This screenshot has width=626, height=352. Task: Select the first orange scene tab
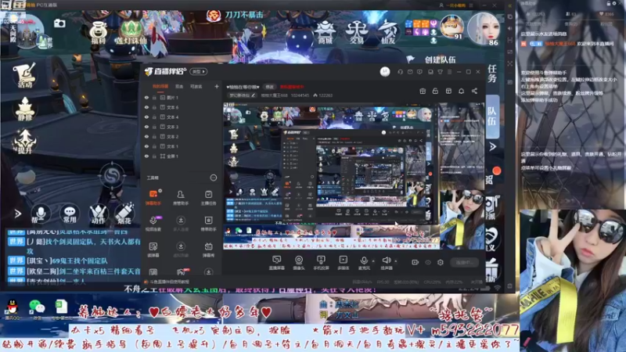(x=160, y=86)
